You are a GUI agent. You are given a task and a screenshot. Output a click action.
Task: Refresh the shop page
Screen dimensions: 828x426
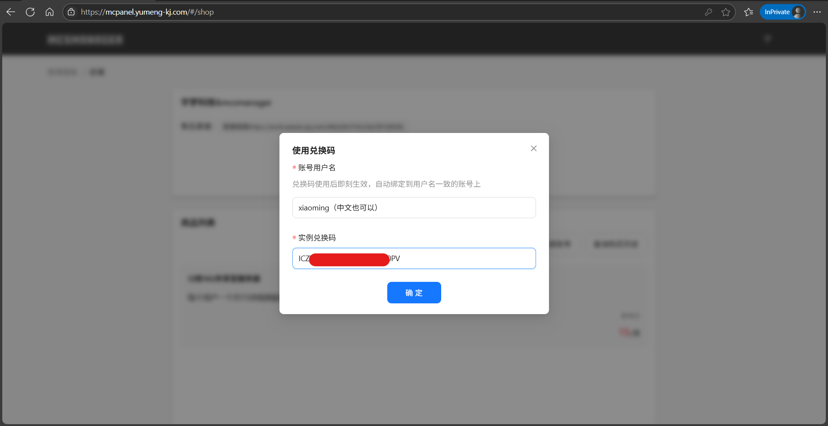[30, 12]
